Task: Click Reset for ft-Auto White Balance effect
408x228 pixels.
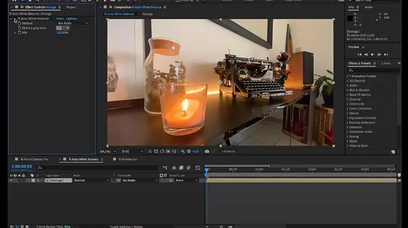Action: coord(60,19)
